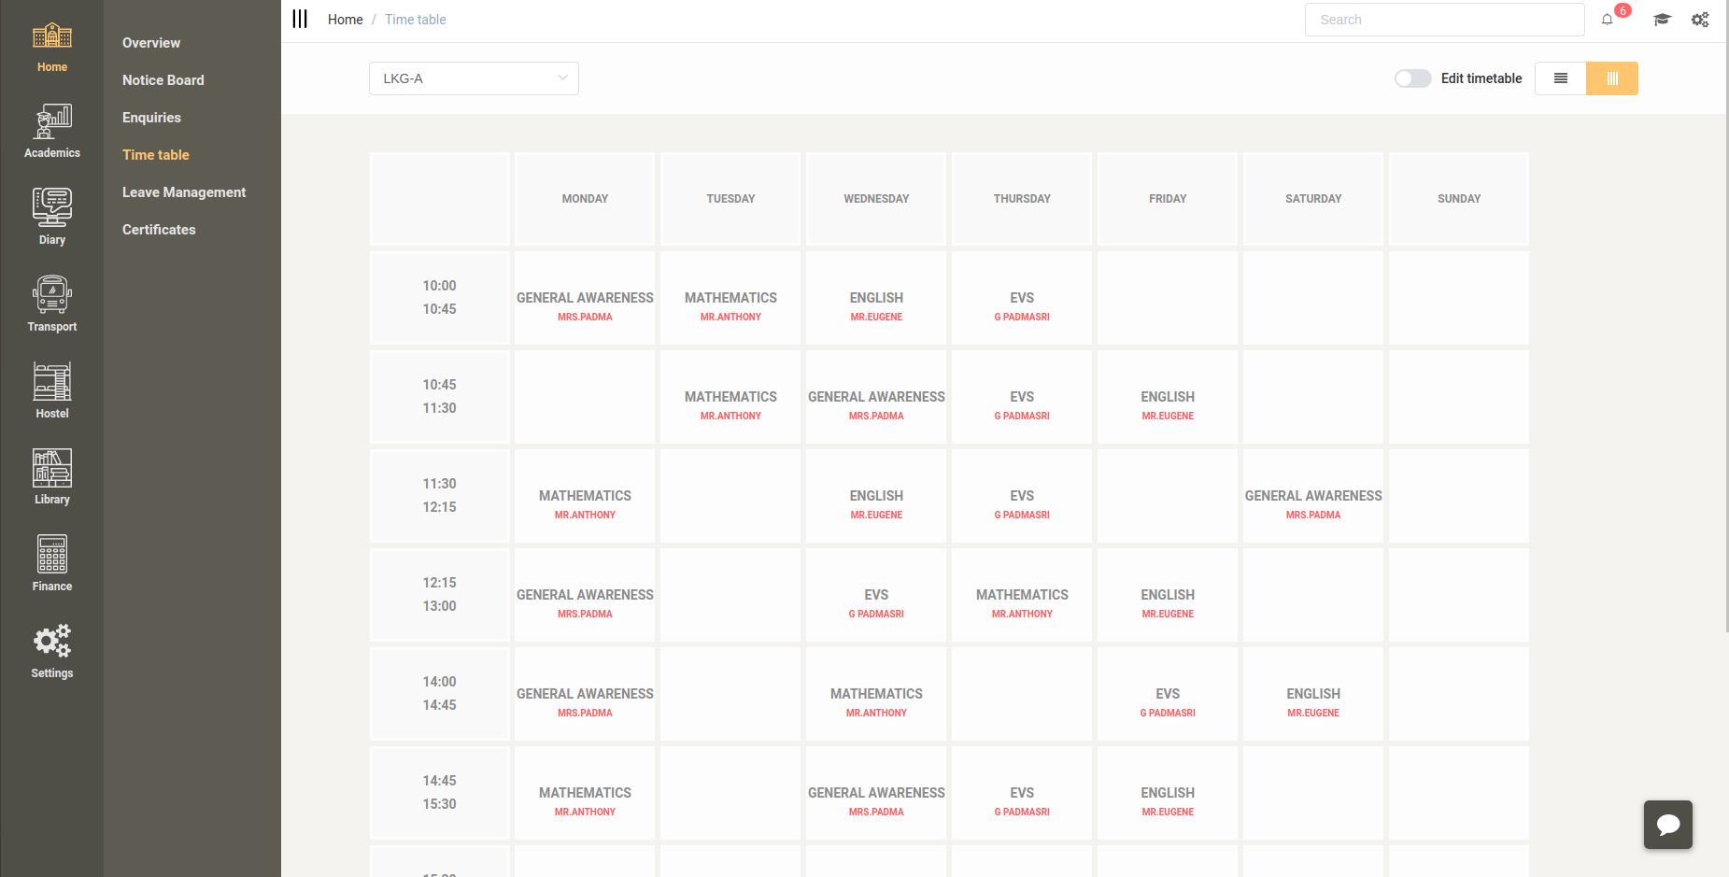This screenshot has height=877, width=1729.
Task: Open Thursday 14:45 EVS period
Action: point(1022,793)
